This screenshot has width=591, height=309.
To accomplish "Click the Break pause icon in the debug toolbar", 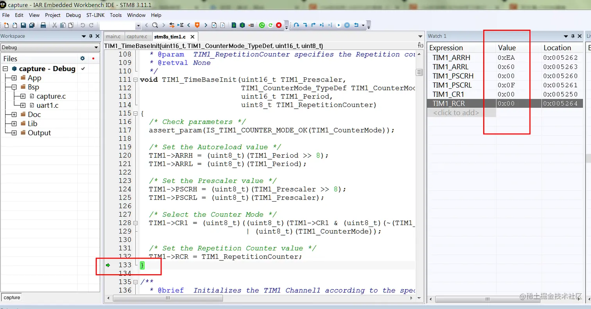I will [x=347, y=25].
